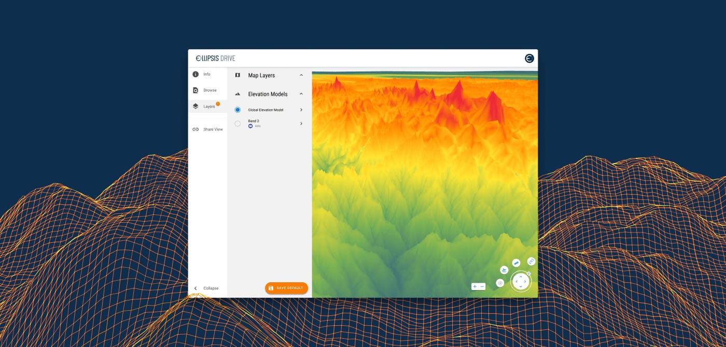Click the location target icon above zoom controls
726x347 pixels.
pos(500,282)
